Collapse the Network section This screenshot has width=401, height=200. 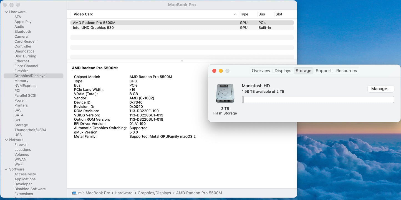pyautogui.click(x=6, y=140)
